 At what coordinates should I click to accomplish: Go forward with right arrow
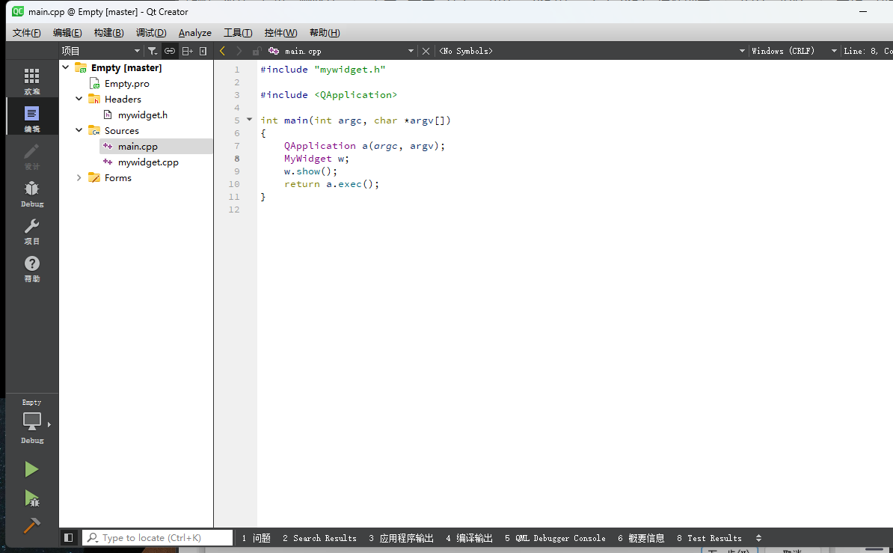coord(239,52)
